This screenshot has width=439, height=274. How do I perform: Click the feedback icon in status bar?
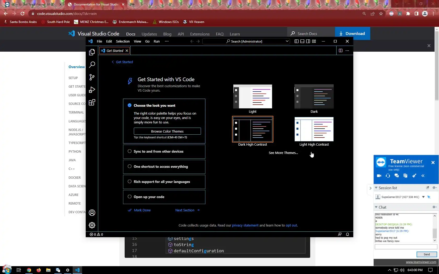(x=340, y=234)
